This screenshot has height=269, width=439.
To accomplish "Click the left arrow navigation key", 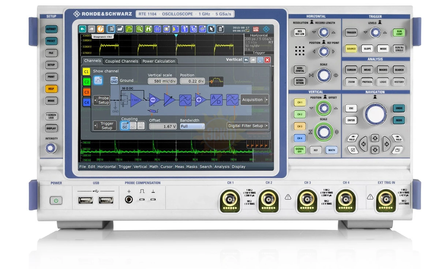I will 363,144.
